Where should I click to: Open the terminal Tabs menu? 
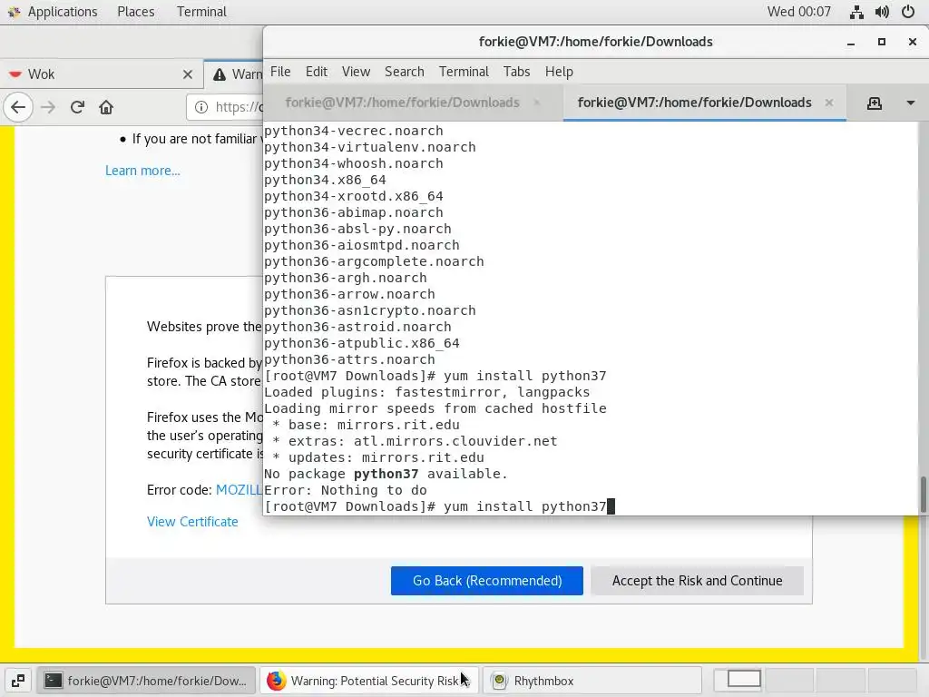tap(516, 72)
